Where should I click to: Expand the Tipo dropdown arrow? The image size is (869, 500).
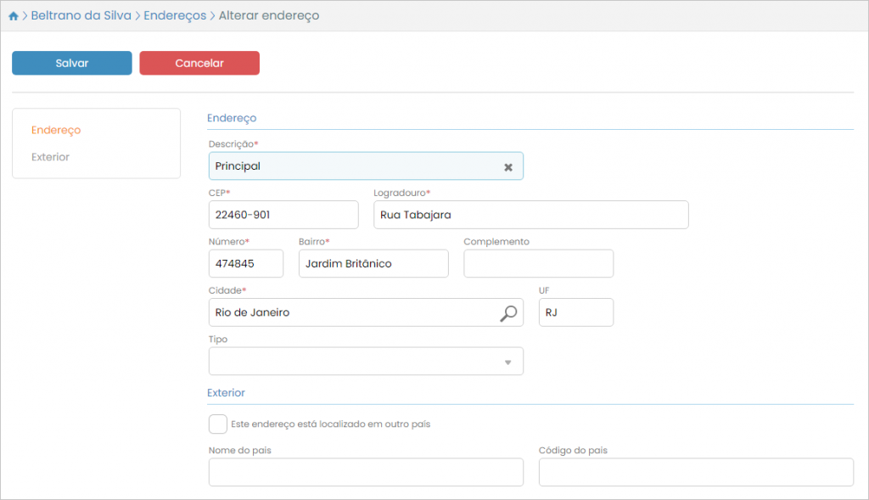(x=508, y=362)
